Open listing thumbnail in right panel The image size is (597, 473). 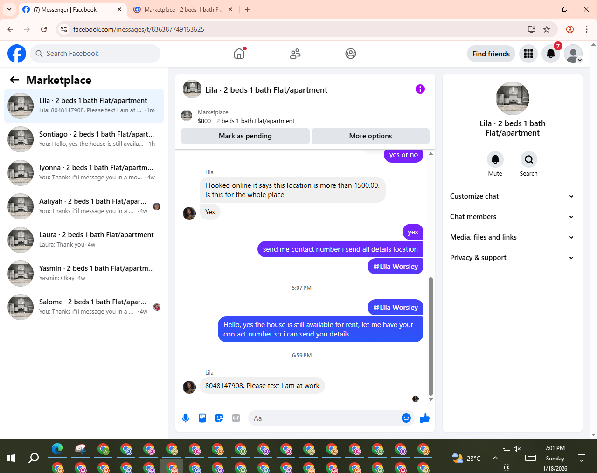(513, 98)
